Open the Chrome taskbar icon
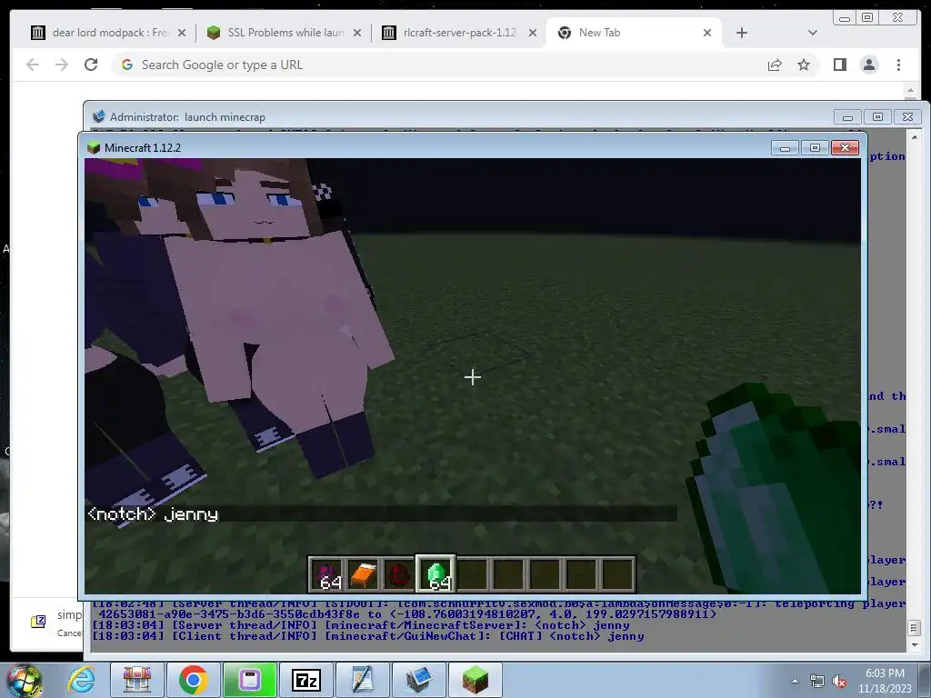931x698 pixels. 193,680
